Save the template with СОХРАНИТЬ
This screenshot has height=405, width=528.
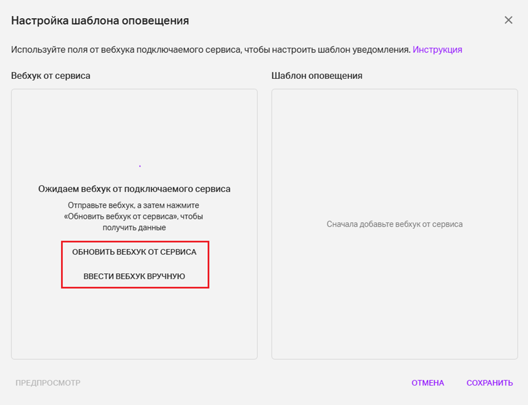490,383
